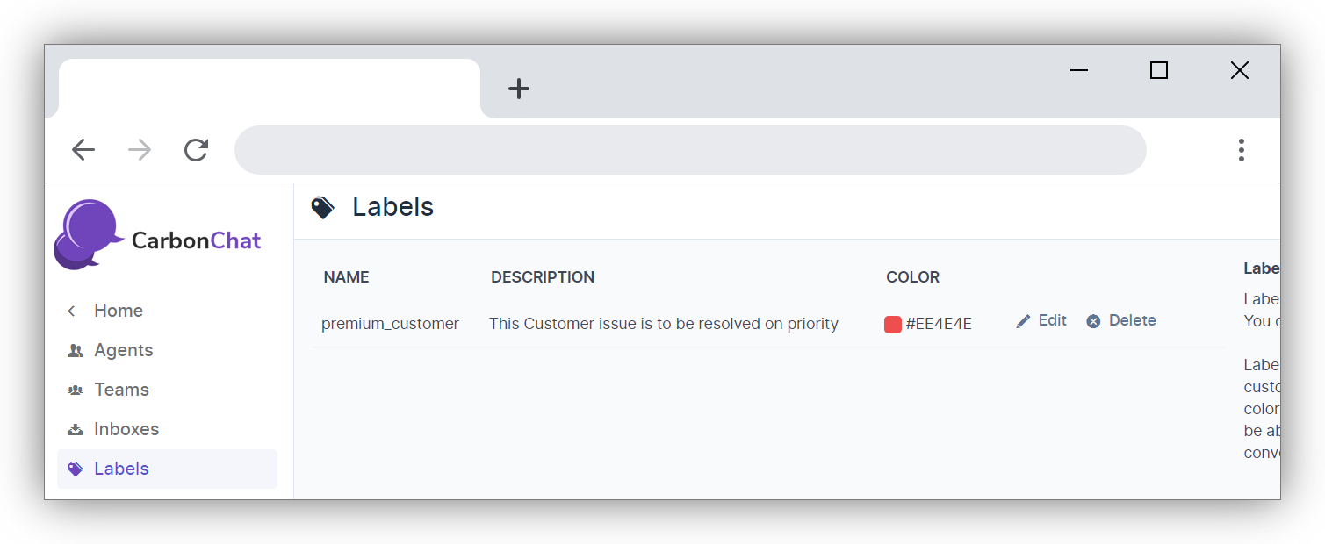The height and width of the screenshot is (544, 1325).
Task: Click the CarbonChat speech bubble logo
Action: click(88, 233)
